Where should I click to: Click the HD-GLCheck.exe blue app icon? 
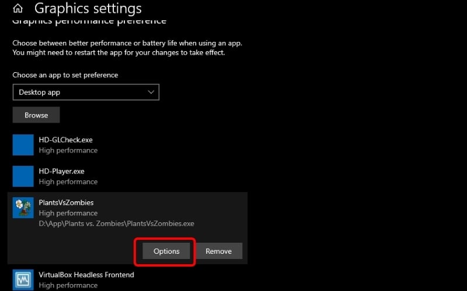(x=23, y=145)
